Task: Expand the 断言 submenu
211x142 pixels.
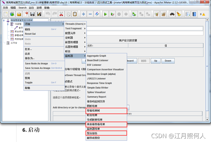Action: click(75, 52)
